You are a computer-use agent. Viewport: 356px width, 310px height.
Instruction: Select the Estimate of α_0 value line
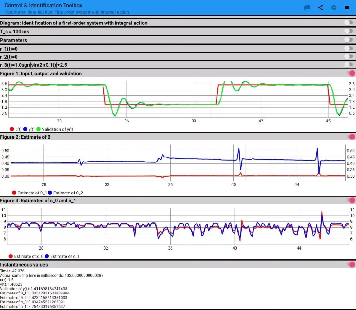point(33,302)
